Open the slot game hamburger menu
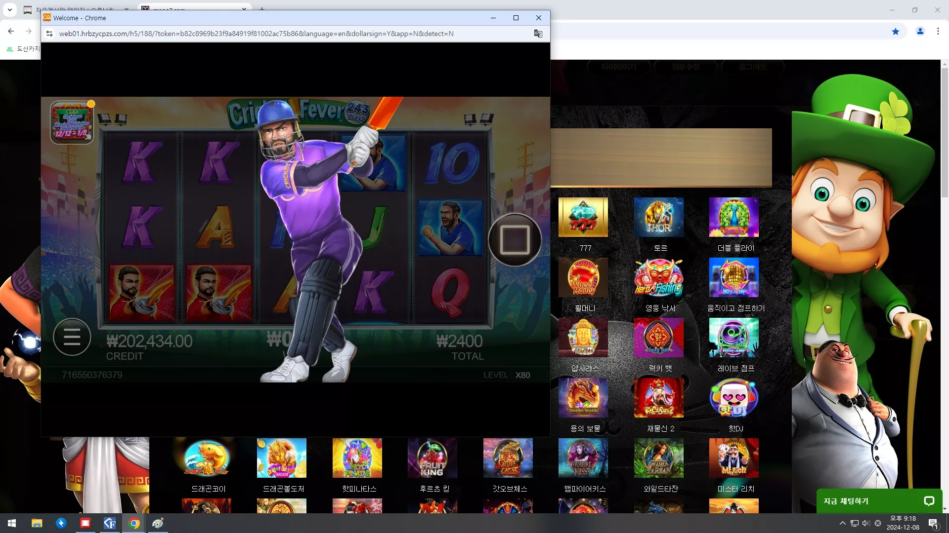949x533 pixels. (x=72, y=337)
